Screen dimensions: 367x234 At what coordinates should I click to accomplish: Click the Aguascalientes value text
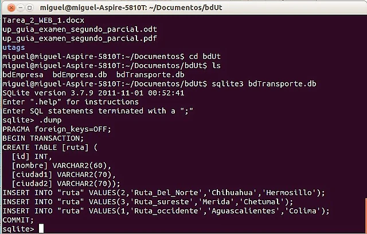(x=243, y=211)
